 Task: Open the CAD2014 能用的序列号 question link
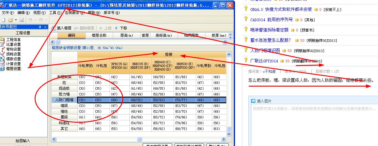pos(271,20)
